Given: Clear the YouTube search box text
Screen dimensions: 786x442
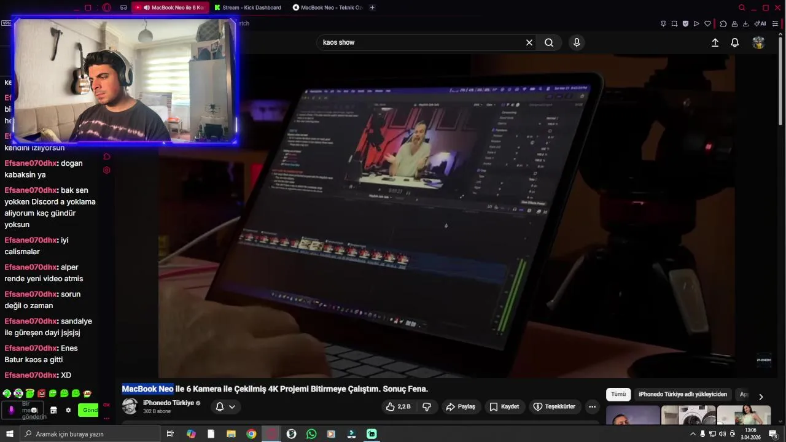Looking at the screenshot, I should [x=529, y=42].
